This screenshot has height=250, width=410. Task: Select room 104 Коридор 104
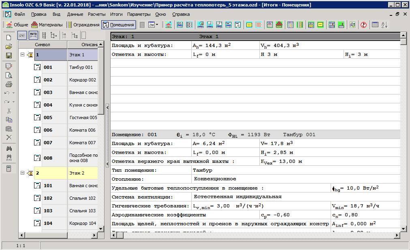click(66, 223)
